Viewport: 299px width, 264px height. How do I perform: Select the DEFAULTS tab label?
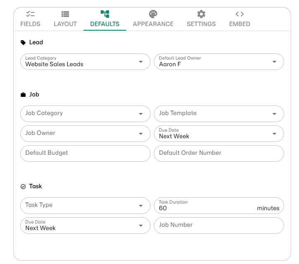105,24
